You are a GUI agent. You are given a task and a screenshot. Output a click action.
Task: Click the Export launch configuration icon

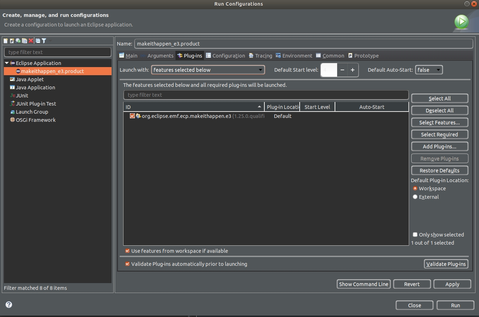coord(18,41)
